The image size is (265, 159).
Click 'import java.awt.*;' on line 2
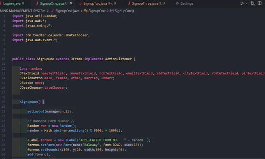tap(29, 21)
